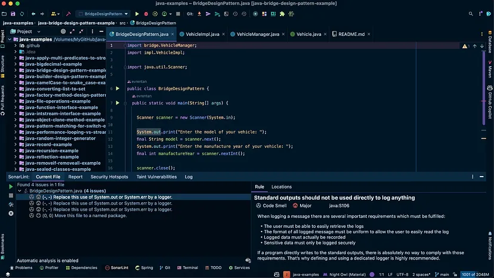This screenshot has height=278, width=494.
Task: Go to previous highlighted error up arrow
Action: [474, 46]
